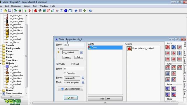Create a sprite using red Pac-Man icon
Viewport: 187px width, 105px height.
[36, 11]
